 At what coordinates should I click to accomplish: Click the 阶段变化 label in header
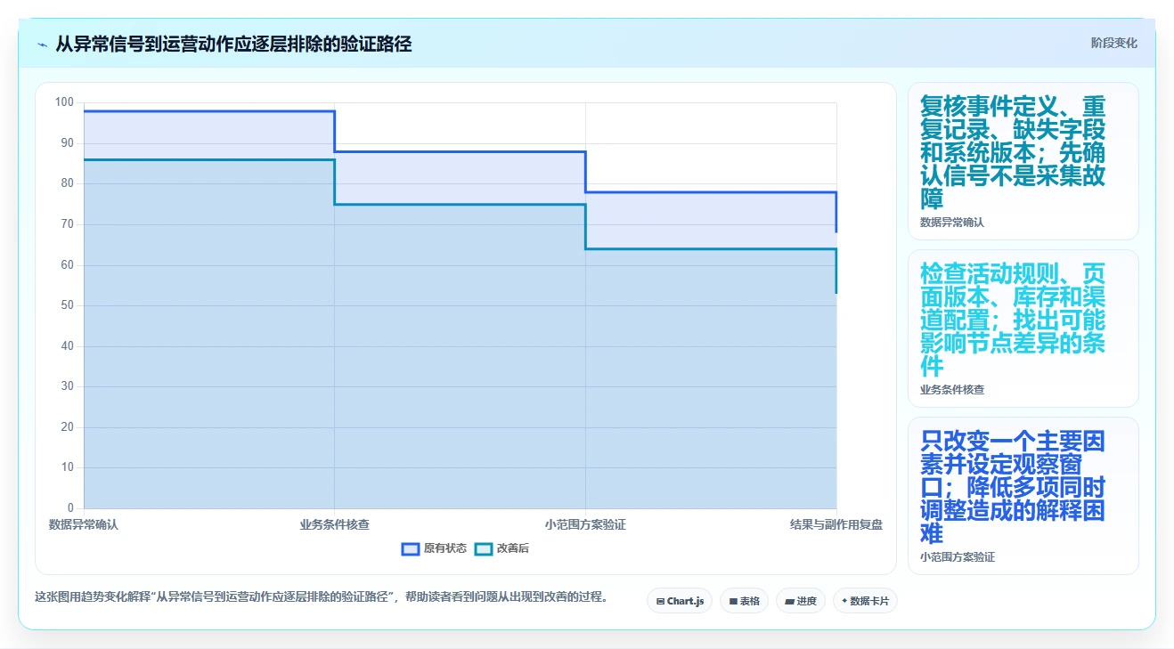click(1113, 43)
